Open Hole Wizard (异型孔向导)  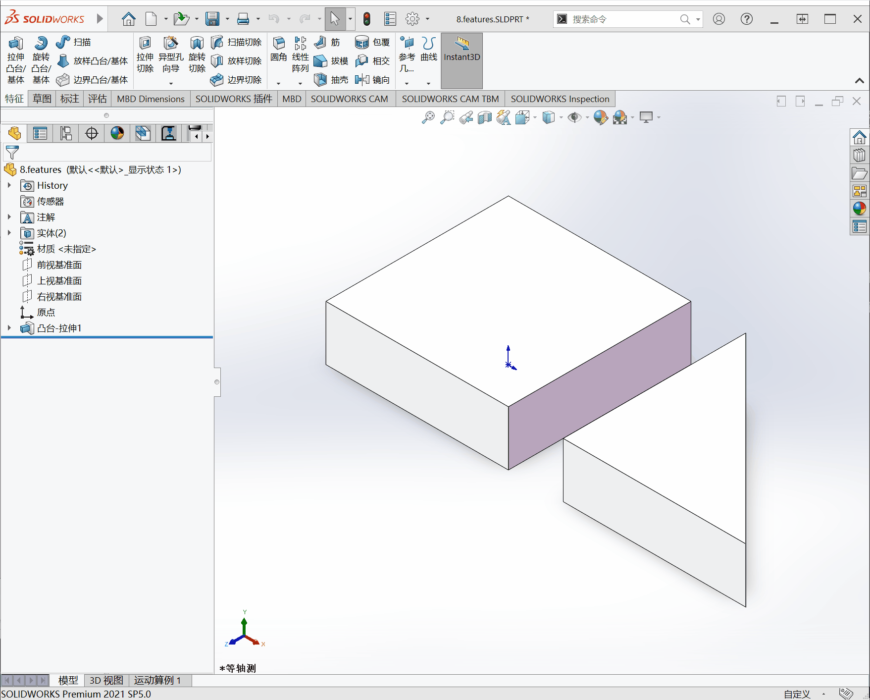point(171,55)
